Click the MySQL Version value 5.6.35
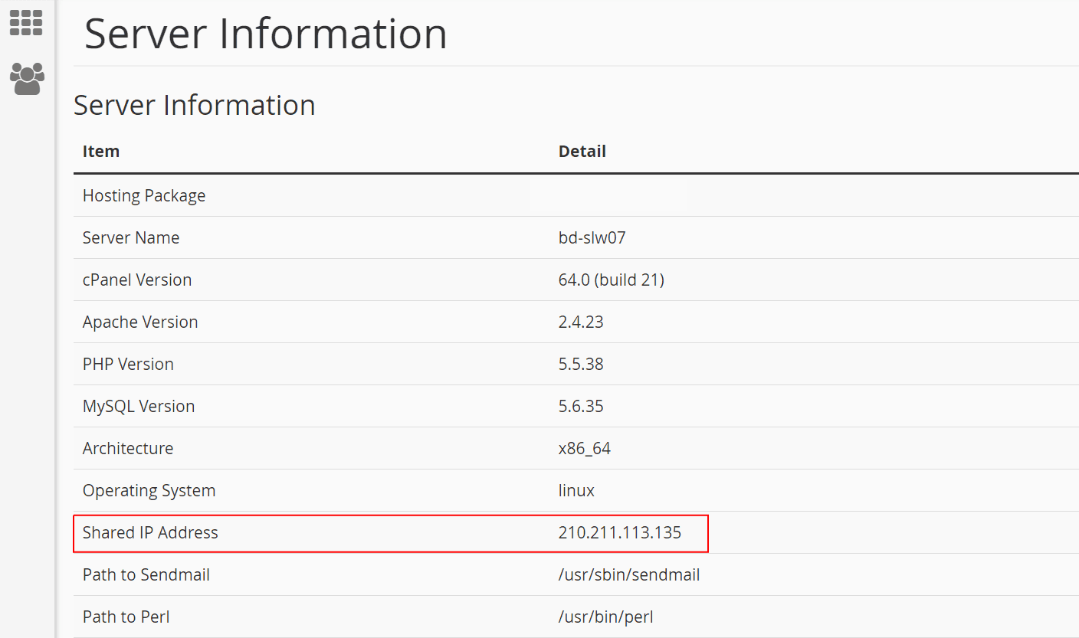Image resolution: width=1079 pixels, height=638 pixels. 581,406
